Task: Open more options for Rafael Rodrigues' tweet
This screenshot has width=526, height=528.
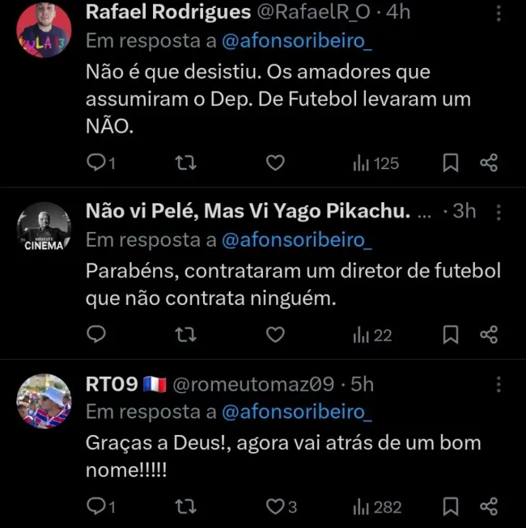Action: tap(498, 13)
